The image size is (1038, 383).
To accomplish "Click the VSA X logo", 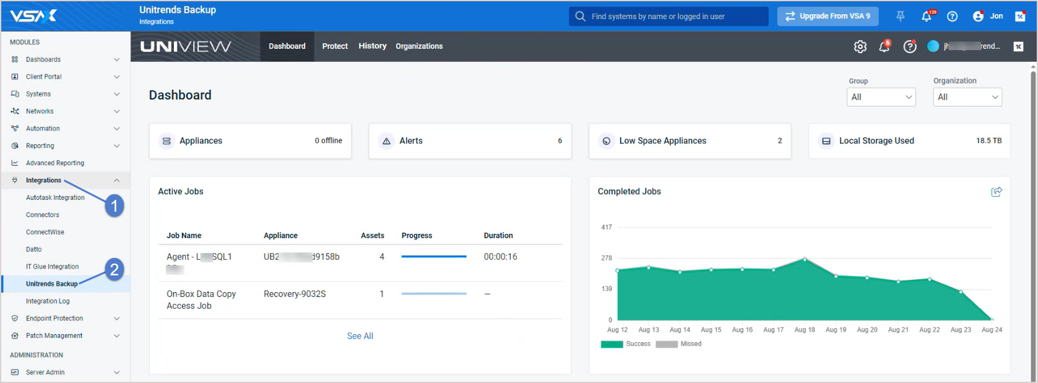I will (33, 16).
